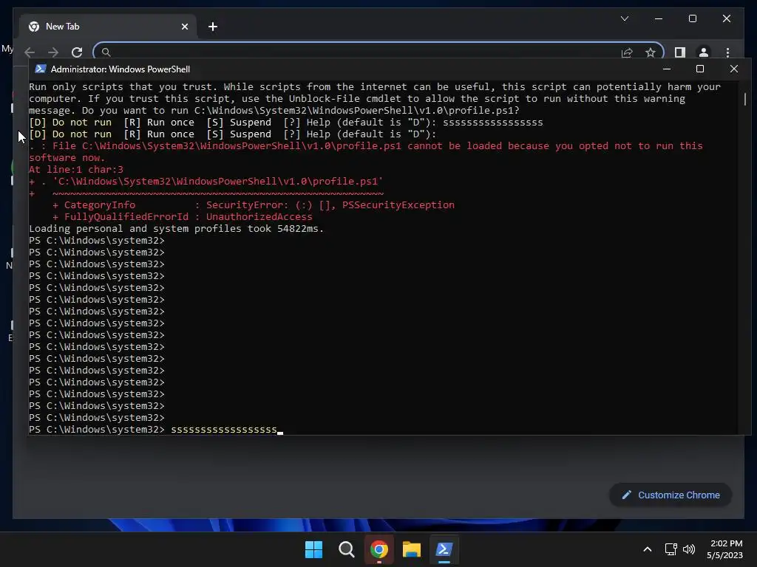Open Chrome from taskbar

click(x=379, y=549)
